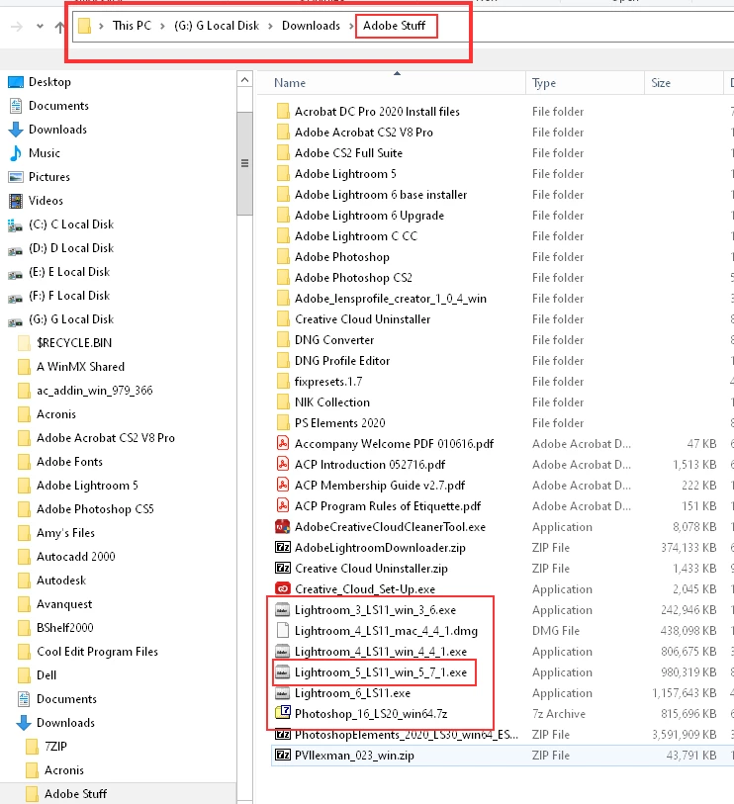The height and width of the screenshot is (804, 734).
Task: Click the PS Elements 2020 folder icon
Action: click(x=283, y=423)
